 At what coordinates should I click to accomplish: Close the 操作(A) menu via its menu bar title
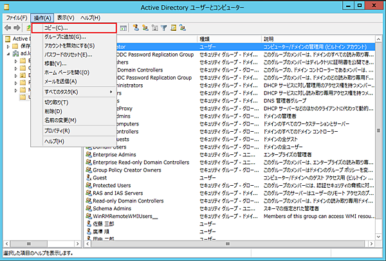pyautogui.click(x=42, y=18)
